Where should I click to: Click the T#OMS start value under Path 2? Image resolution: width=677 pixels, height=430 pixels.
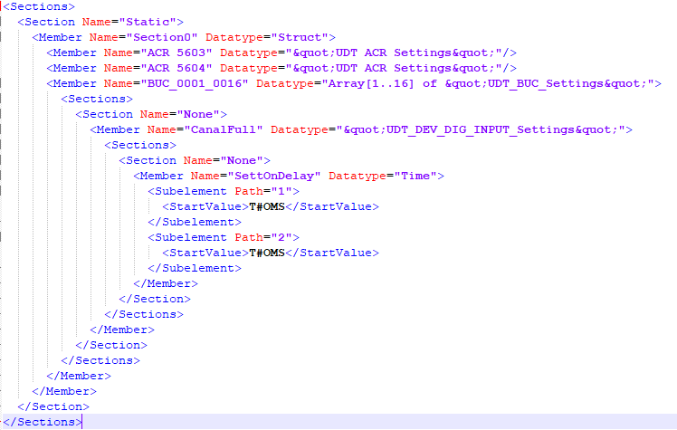tap(267, 253)
